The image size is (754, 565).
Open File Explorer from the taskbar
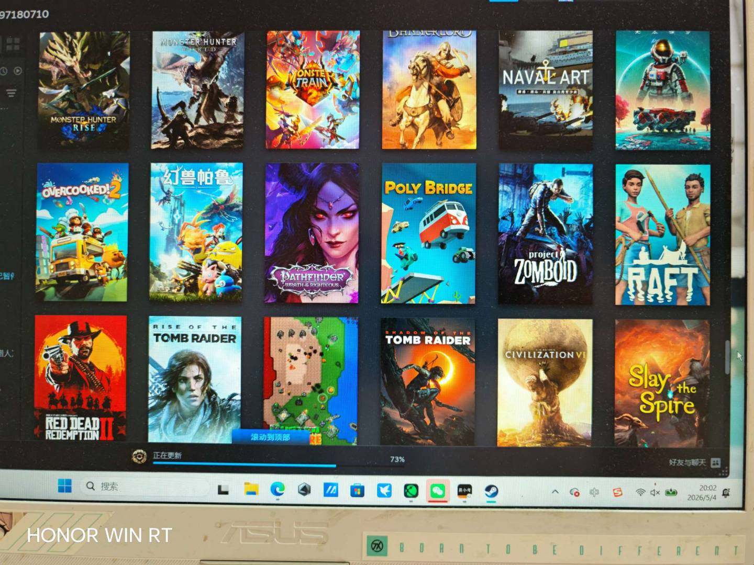[x=251, y=489]
